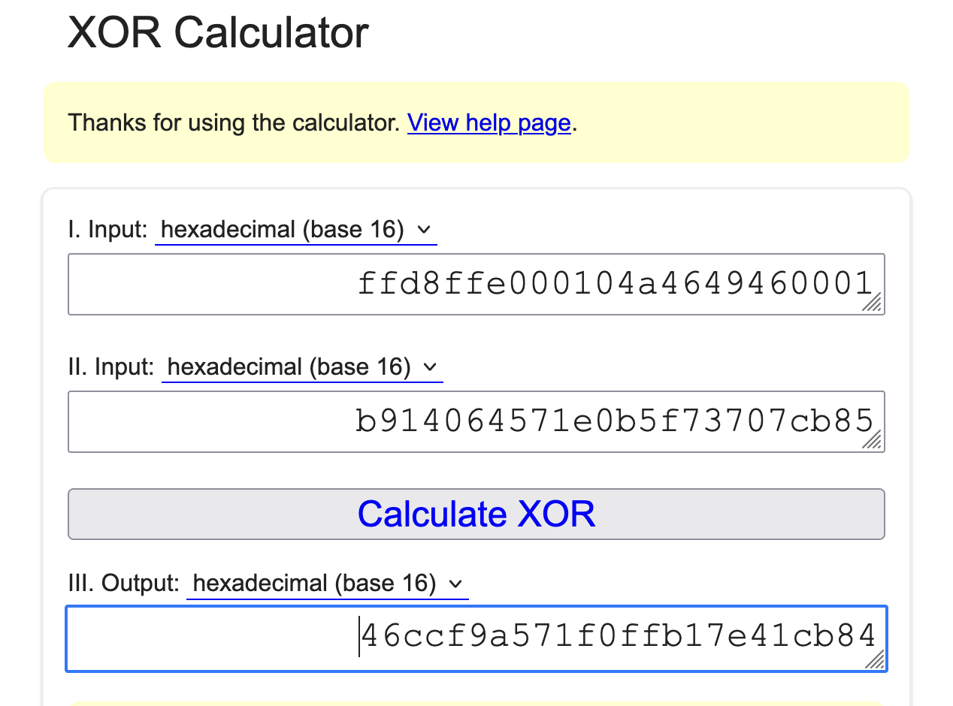The width and height of the screenshot is (953, 706).
Task: Click the "I. Input:" label
Action: [107, 230]
